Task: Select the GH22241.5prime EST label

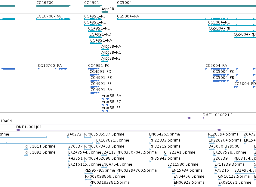Action: coord(179,152)
